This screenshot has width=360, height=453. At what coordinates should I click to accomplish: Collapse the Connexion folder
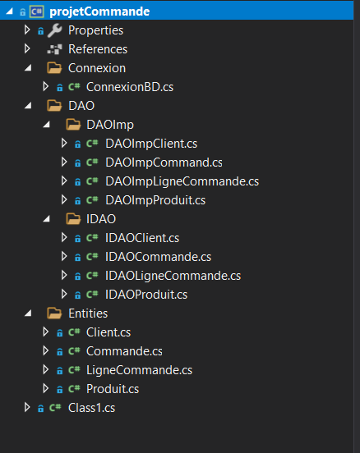pos(28,68)
